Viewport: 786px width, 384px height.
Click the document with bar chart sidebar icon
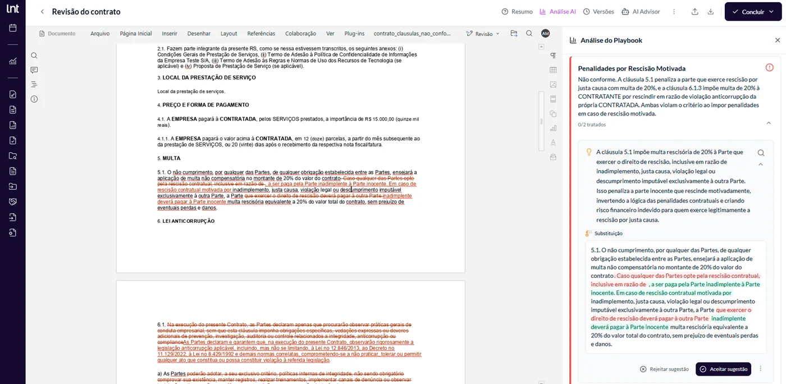(x=13, y=125)
